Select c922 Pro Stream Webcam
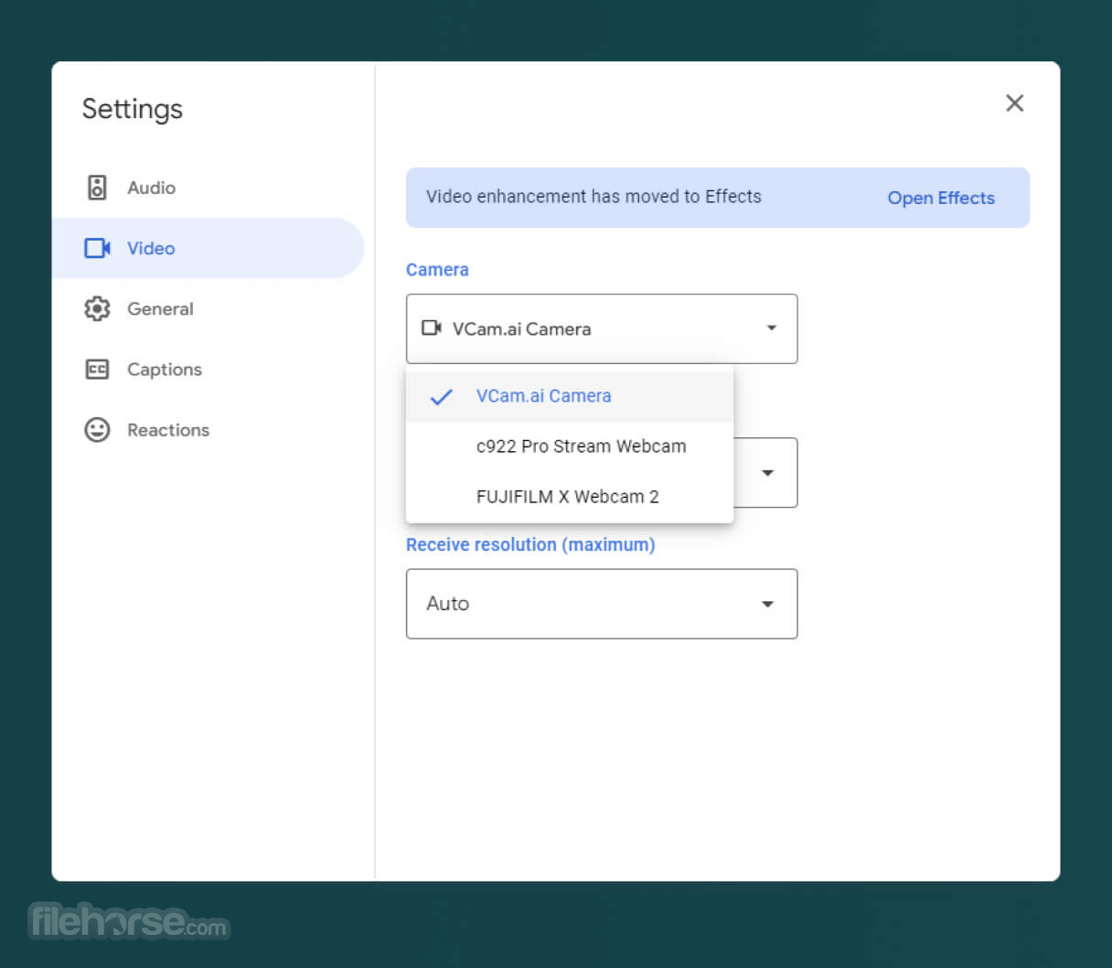This screenshot has height=968, width=1112. click(x=570, y=446)
